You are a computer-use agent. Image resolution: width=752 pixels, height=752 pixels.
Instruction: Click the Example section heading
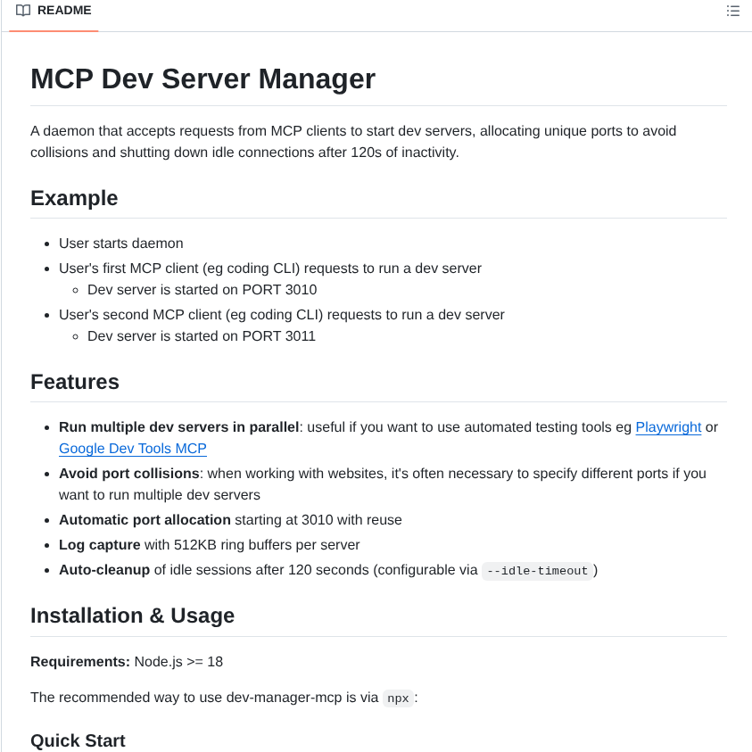[x=74, y=198]
